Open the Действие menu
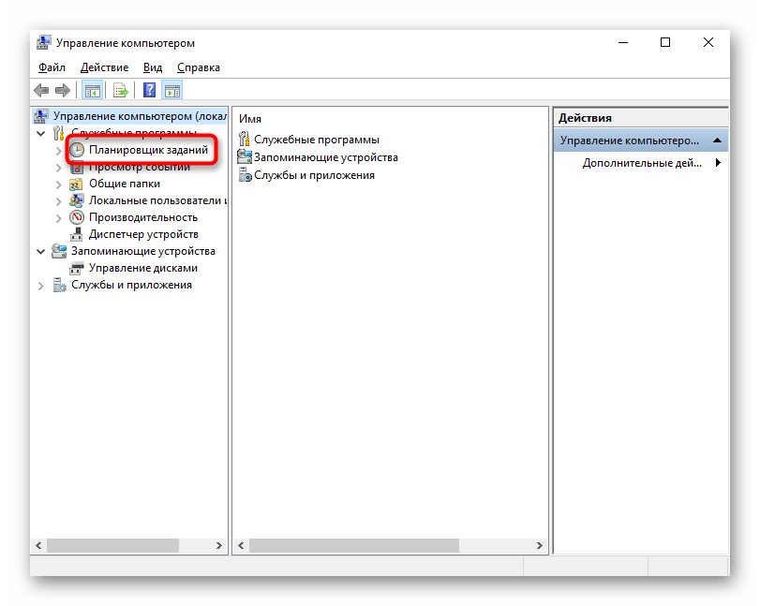 click(x=104, y=67)
